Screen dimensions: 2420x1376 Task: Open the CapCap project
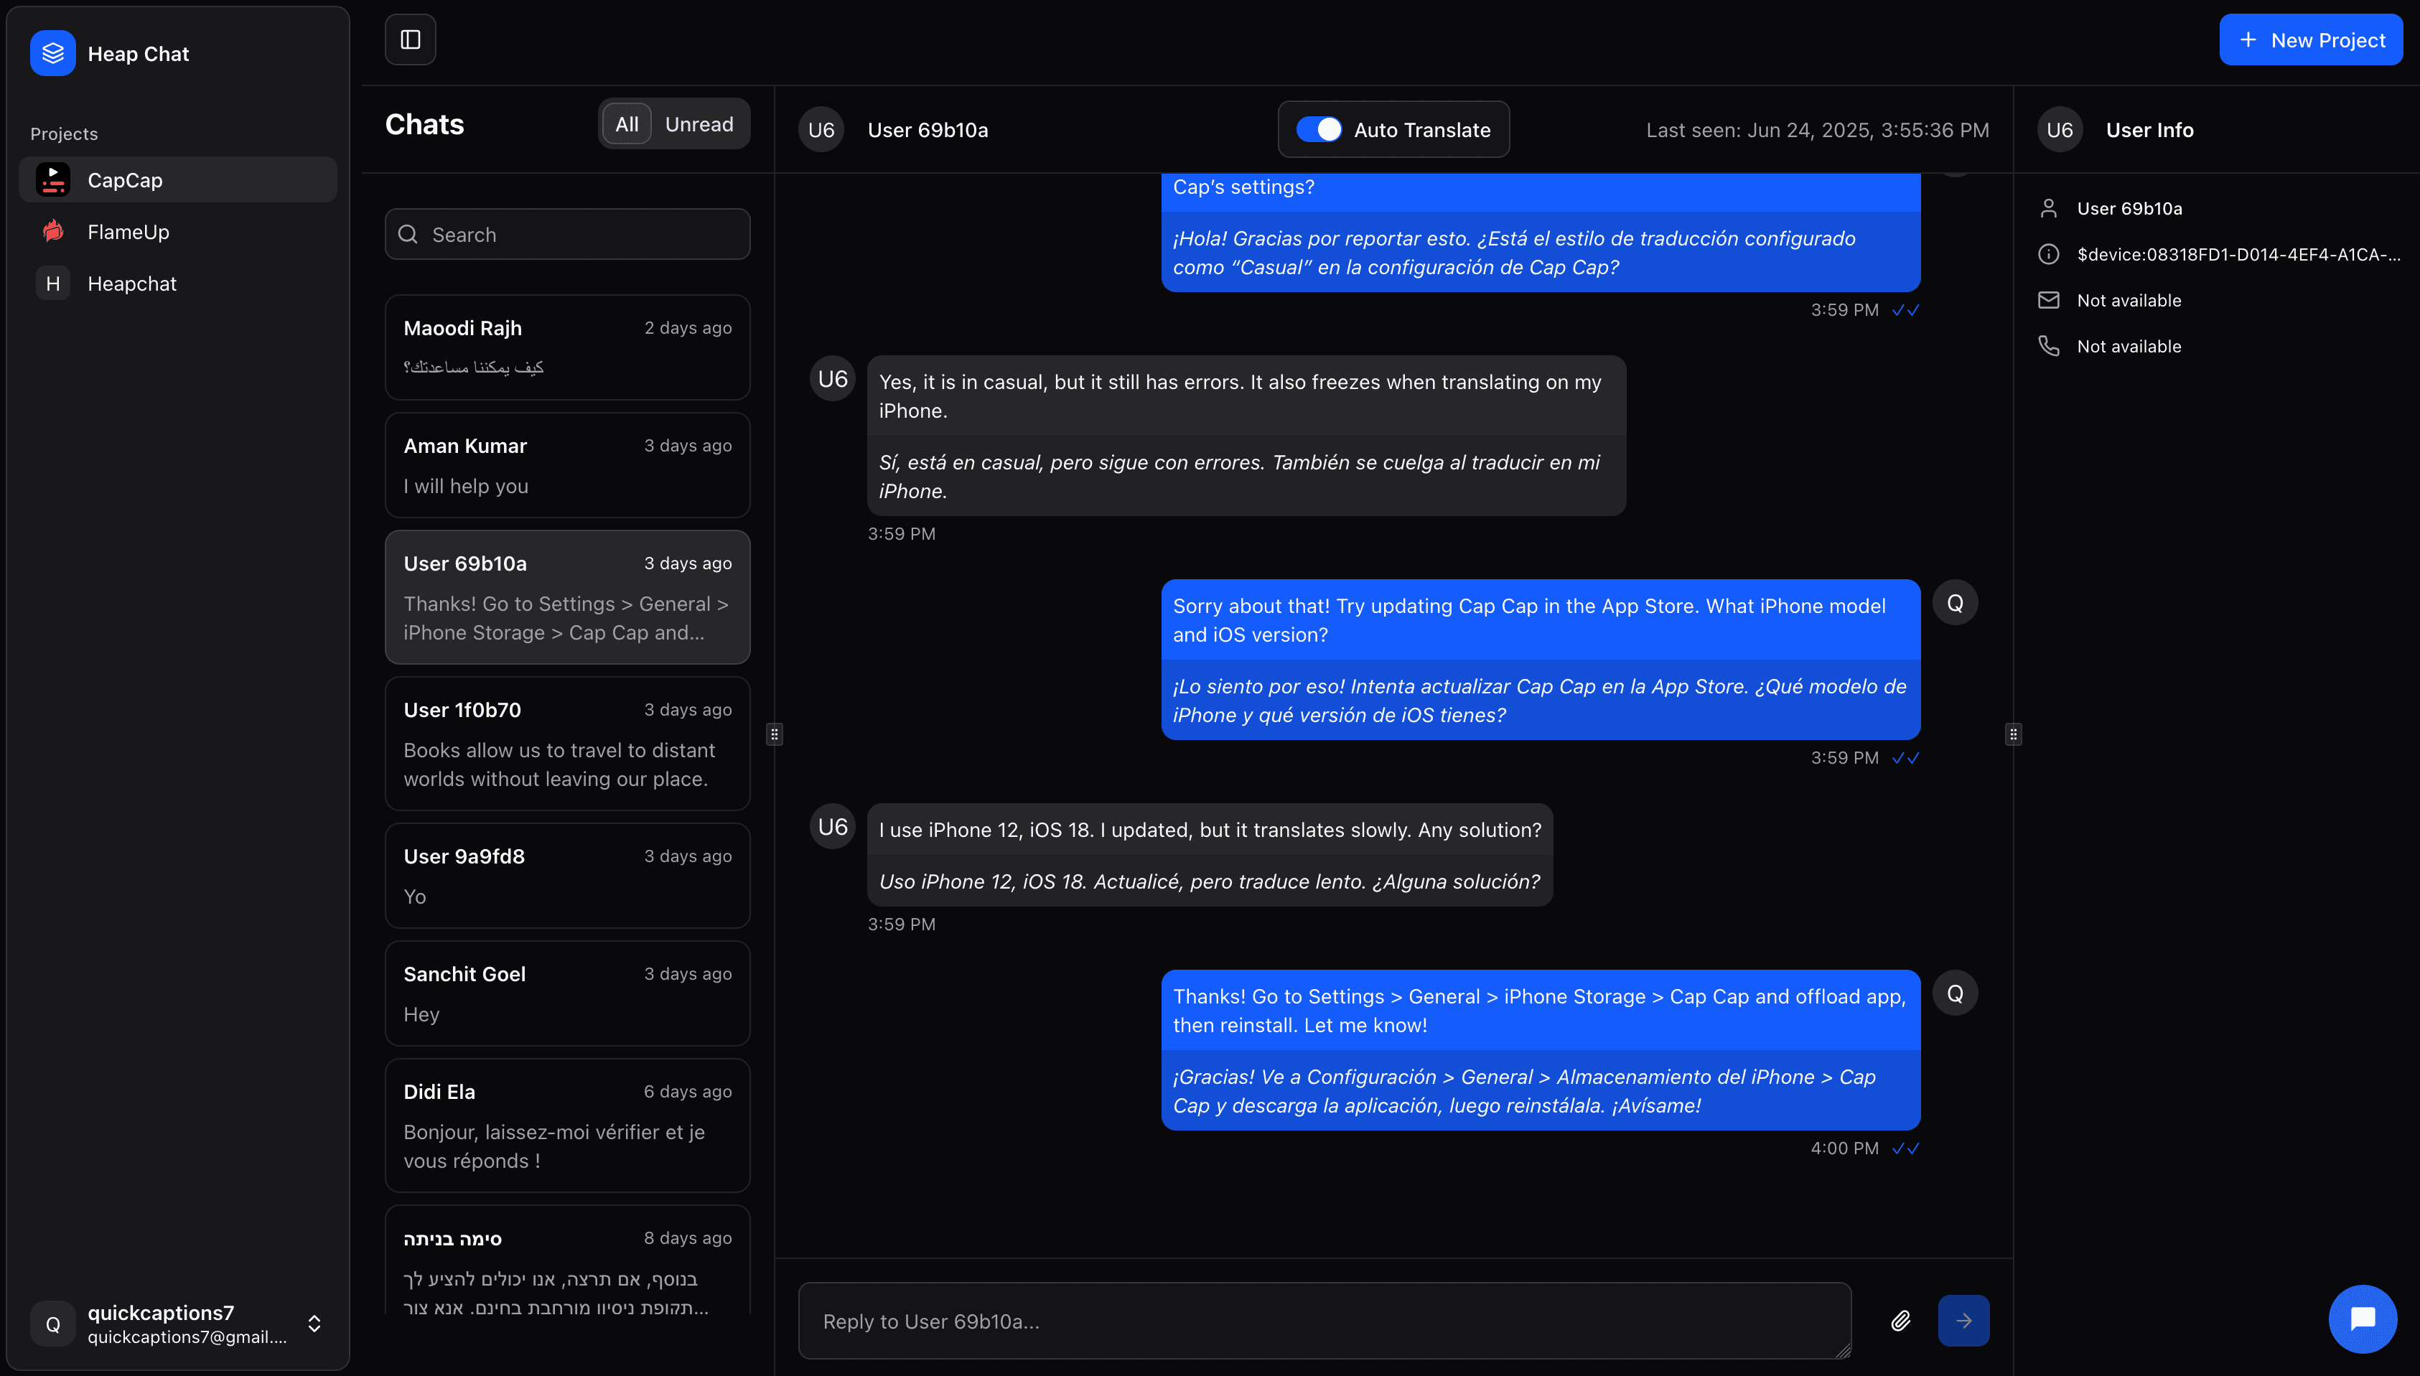(177, 179)
